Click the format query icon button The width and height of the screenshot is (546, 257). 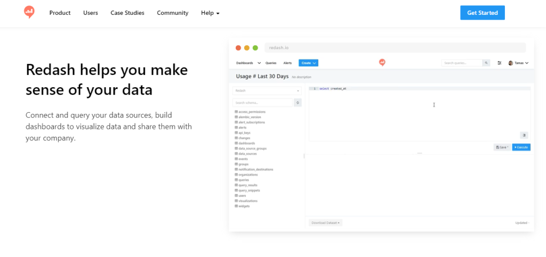point(524,136)
